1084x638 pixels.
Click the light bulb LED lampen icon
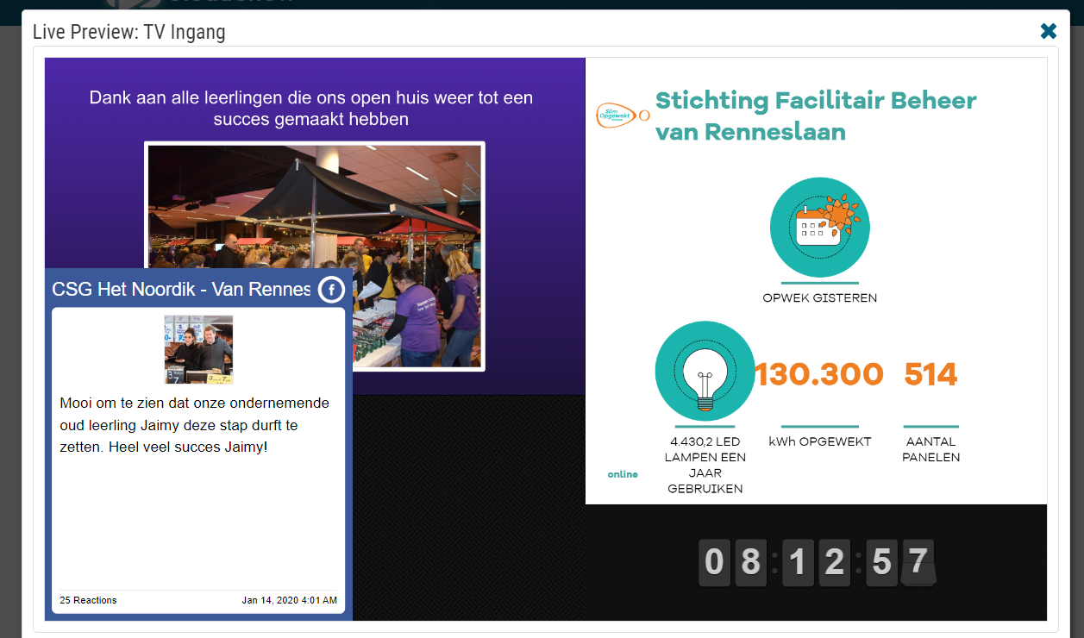tap(705, 371)
